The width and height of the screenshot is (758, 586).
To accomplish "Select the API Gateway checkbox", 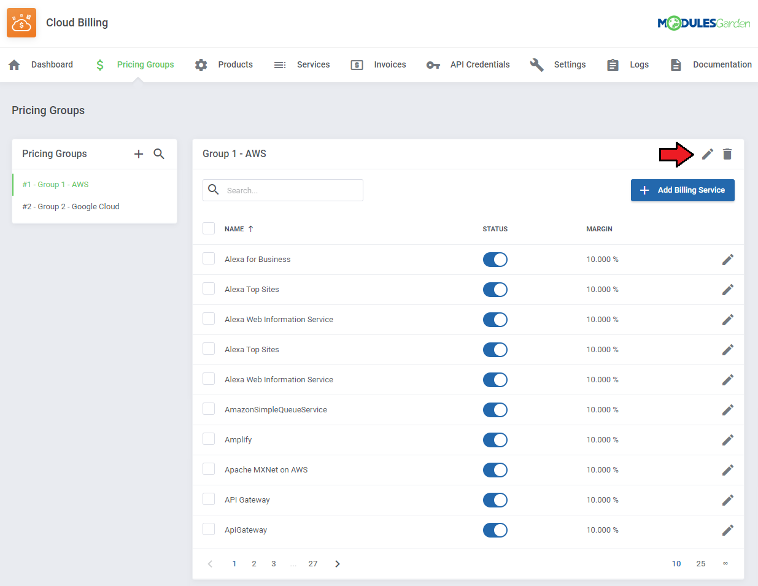I will coord(209,499).
